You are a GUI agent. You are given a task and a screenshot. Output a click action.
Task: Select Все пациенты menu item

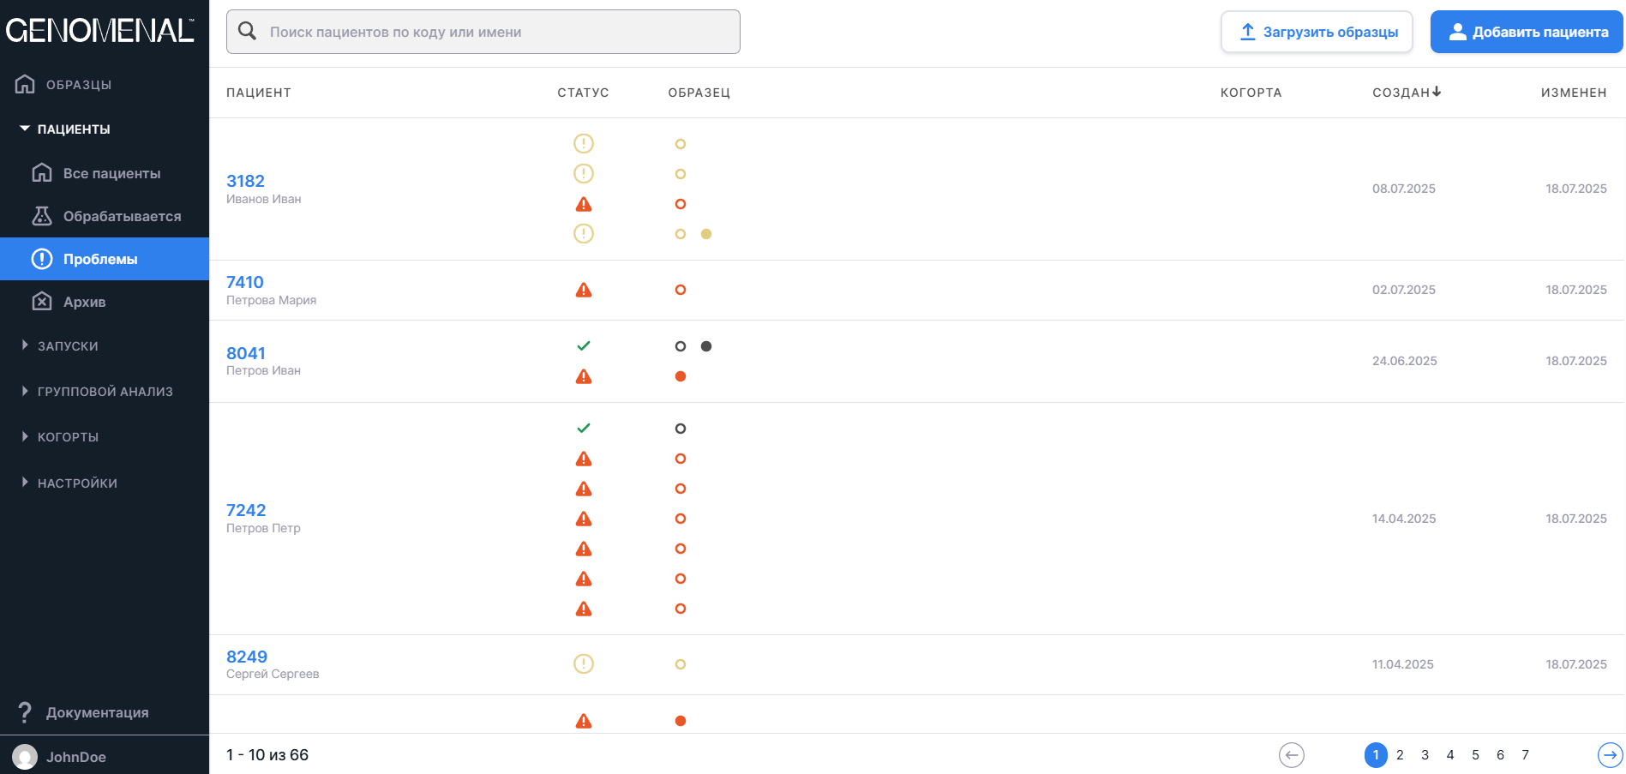[111, 173]
